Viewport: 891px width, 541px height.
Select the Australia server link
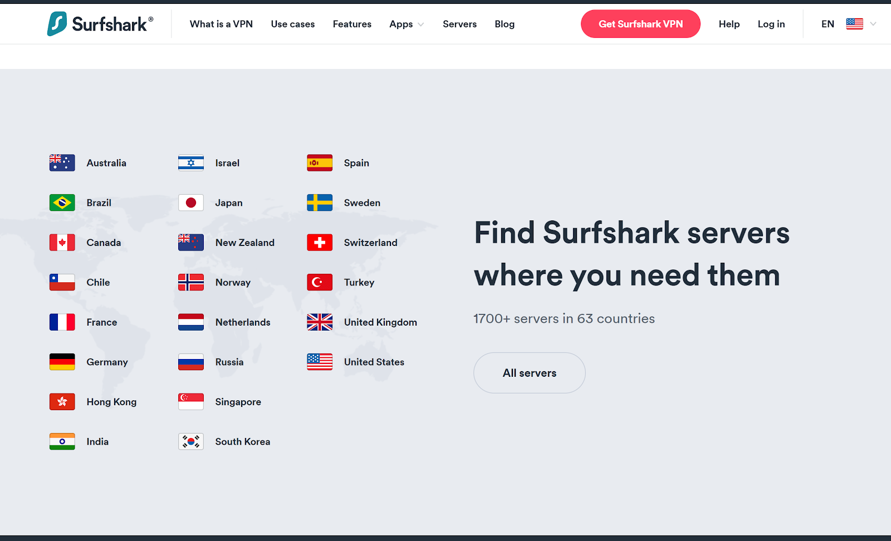click(106, 163)
